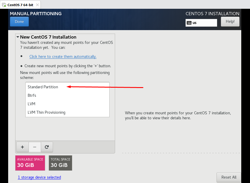The width and height of the screenshot is (250, 183).
Task: Click the plus button to add mount point
Action: click(x=22, y=147)
